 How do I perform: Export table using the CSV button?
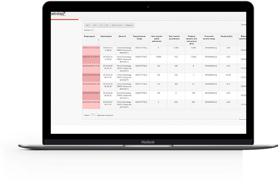point(101,25)
